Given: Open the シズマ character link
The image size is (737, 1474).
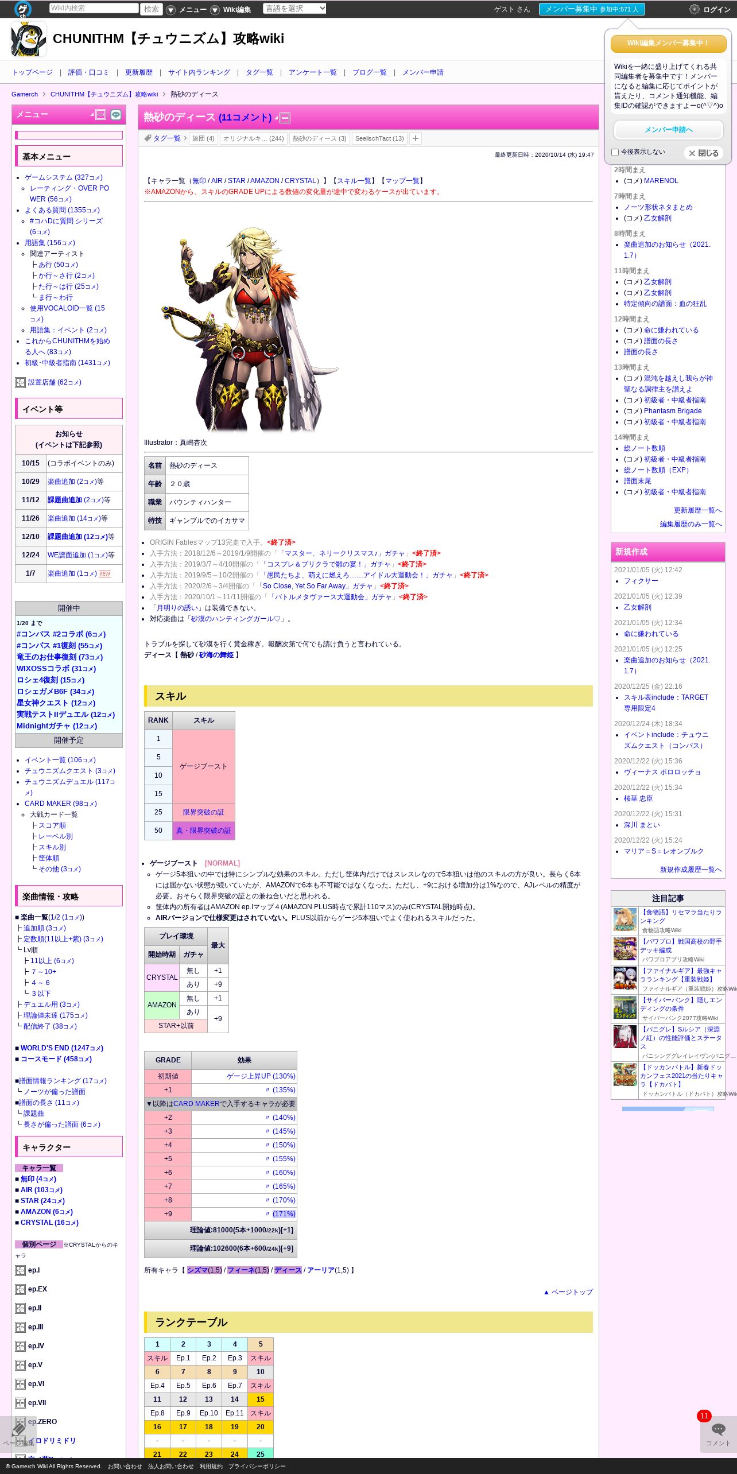Looking at the screenshot, I should (x=197, y=1270).
